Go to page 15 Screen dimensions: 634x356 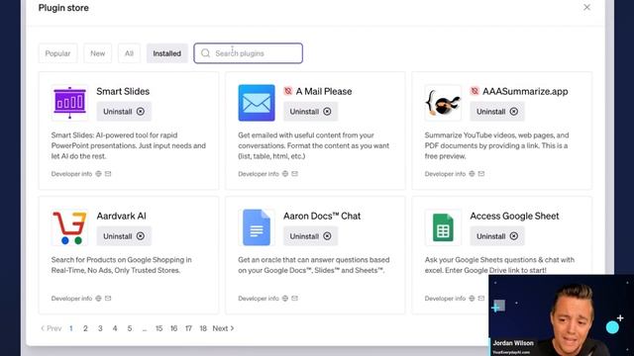tap(158, 328)
